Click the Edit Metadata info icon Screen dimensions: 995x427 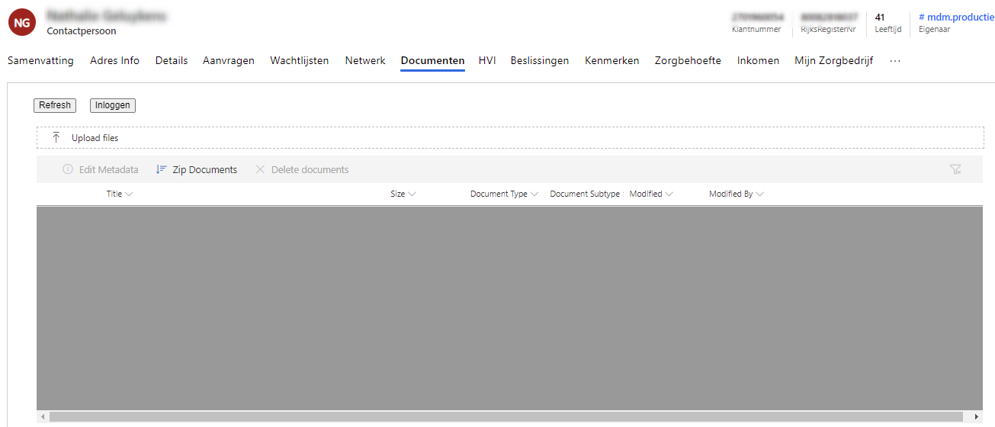coord(68,170)
